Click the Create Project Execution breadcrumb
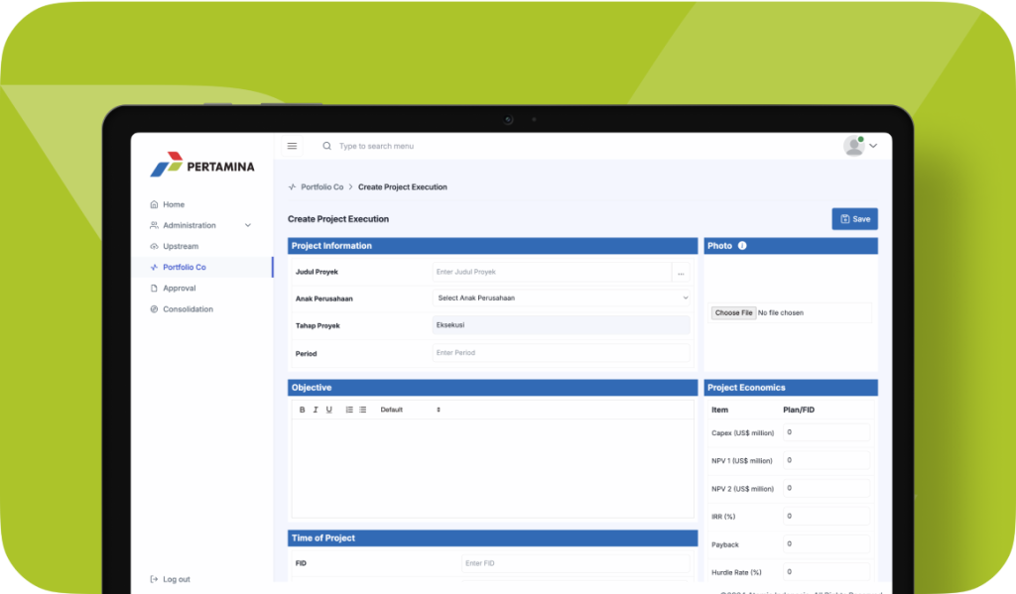Image resolution: width=1016 pixels, height=594 pixels. click(403, 186)
